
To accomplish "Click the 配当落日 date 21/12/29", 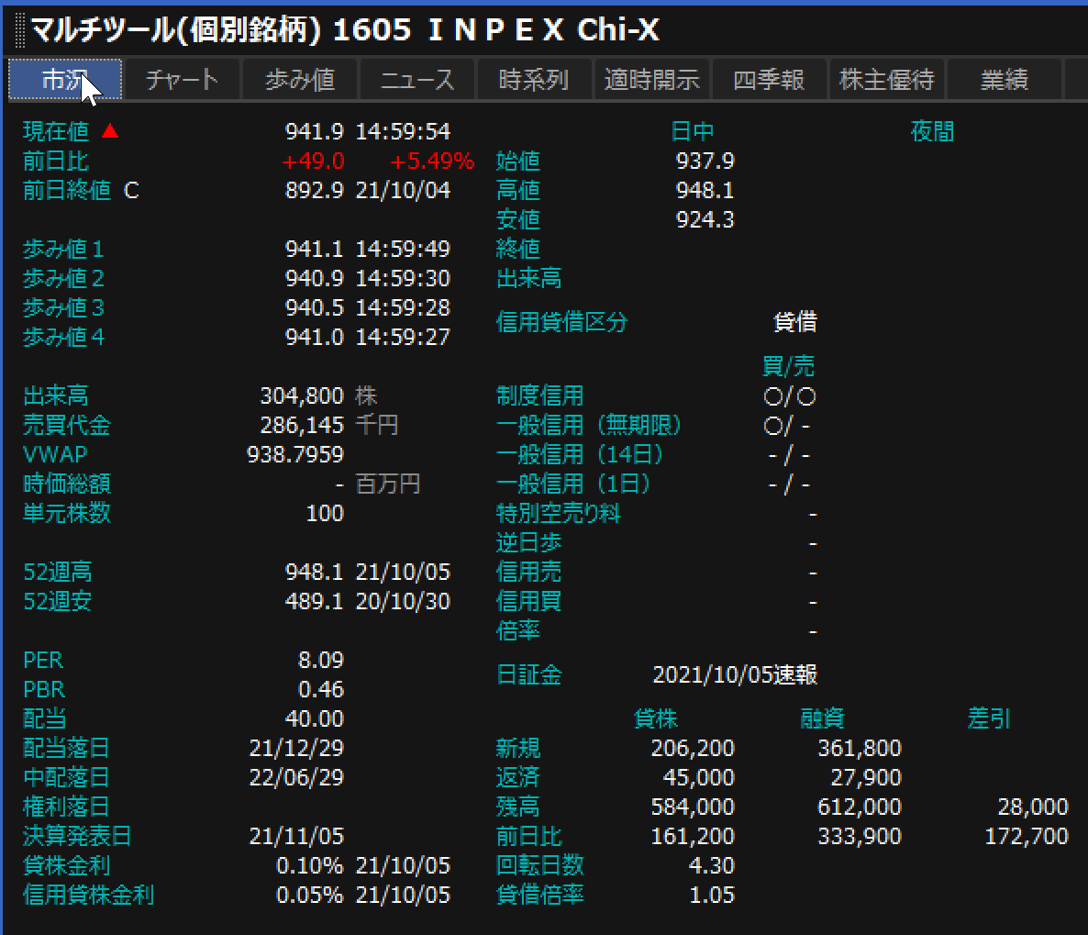I will pyautogui.click(x=296, y=749).
